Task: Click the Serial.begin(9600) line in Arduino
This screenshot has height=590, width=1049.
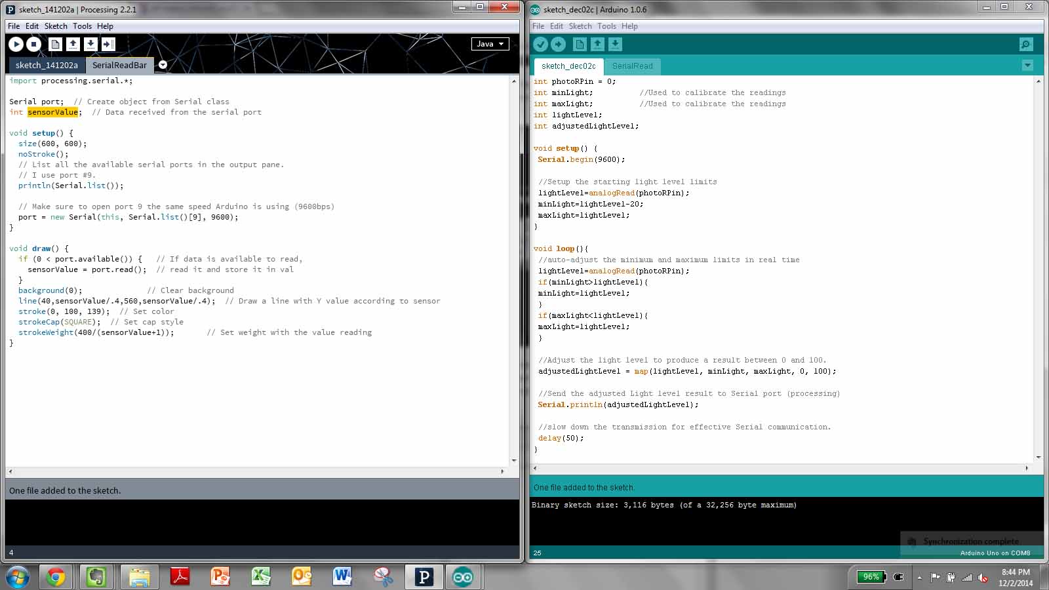Action: [581, 159]
